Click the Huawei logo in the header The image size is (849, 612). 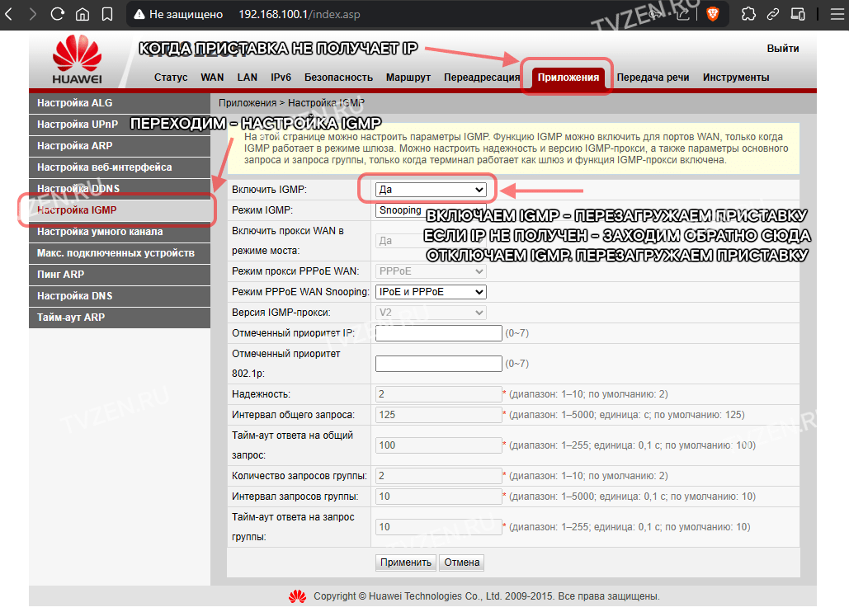(77, 59)
